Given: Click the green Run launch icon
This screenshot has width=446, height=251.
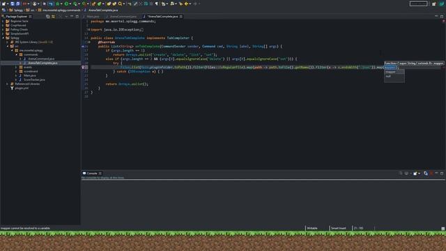Looking at the screenshot, I should pos(66,3).
